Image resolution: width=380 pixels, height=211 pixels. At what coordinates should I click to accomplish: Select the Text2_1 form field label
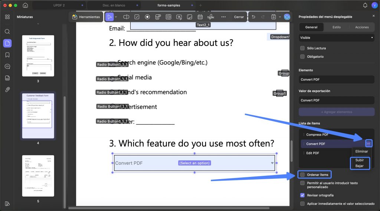[203, 25]
